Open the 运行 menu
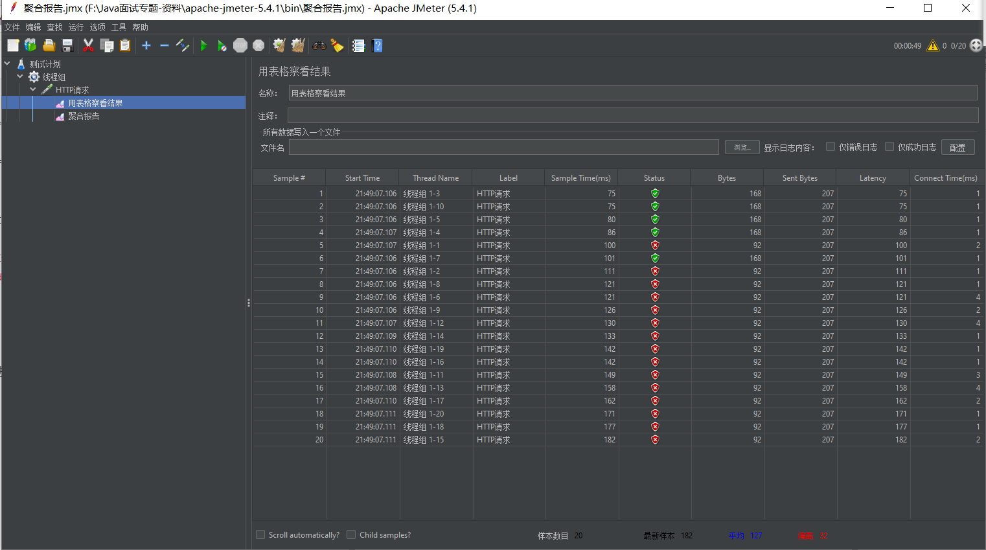Screen dimensions: 986x550 76,27
